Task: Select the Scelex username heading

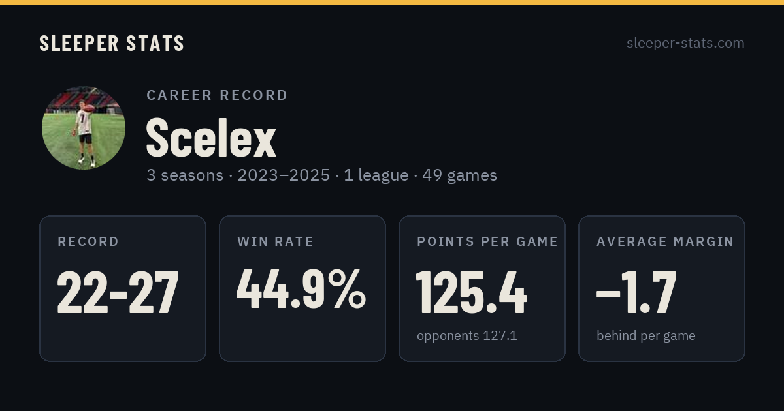Action: (x=211, y=138)
